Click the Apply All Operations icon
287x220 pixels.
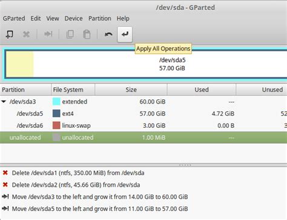pyautogui.click(x=125, y=35)
